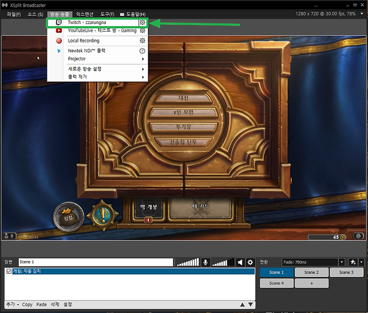
Task: Click 설정 source settings button
Action: click(67, 304)
